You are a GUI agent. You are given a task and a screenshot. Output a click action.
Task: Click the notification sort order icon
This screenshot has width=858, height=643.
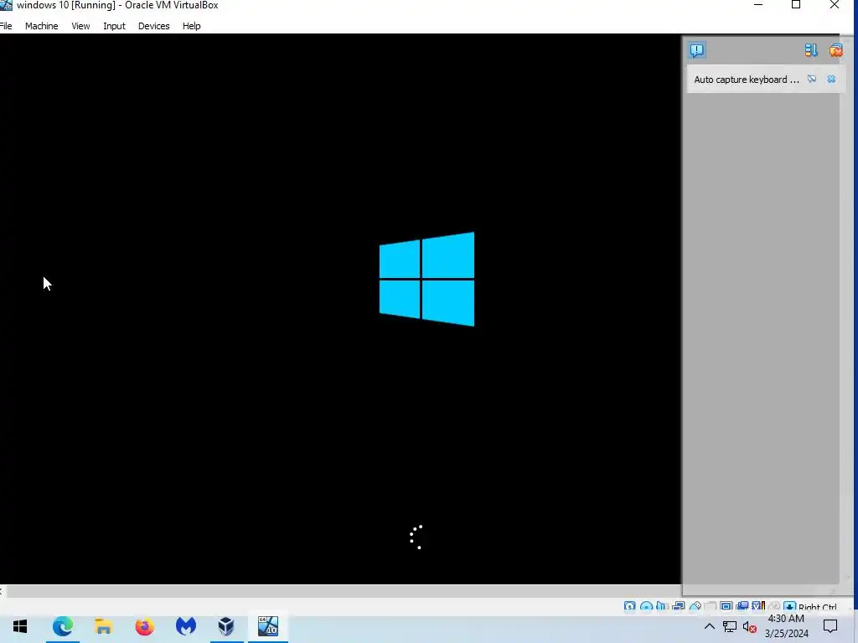tap(811, 50)
